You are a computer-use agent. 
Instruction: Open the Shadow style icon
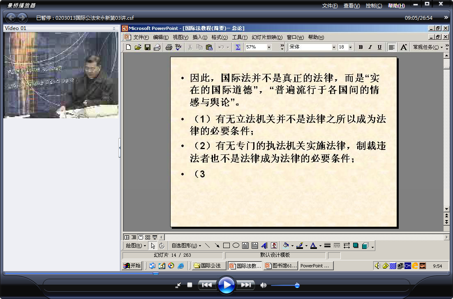coord(356,246)
